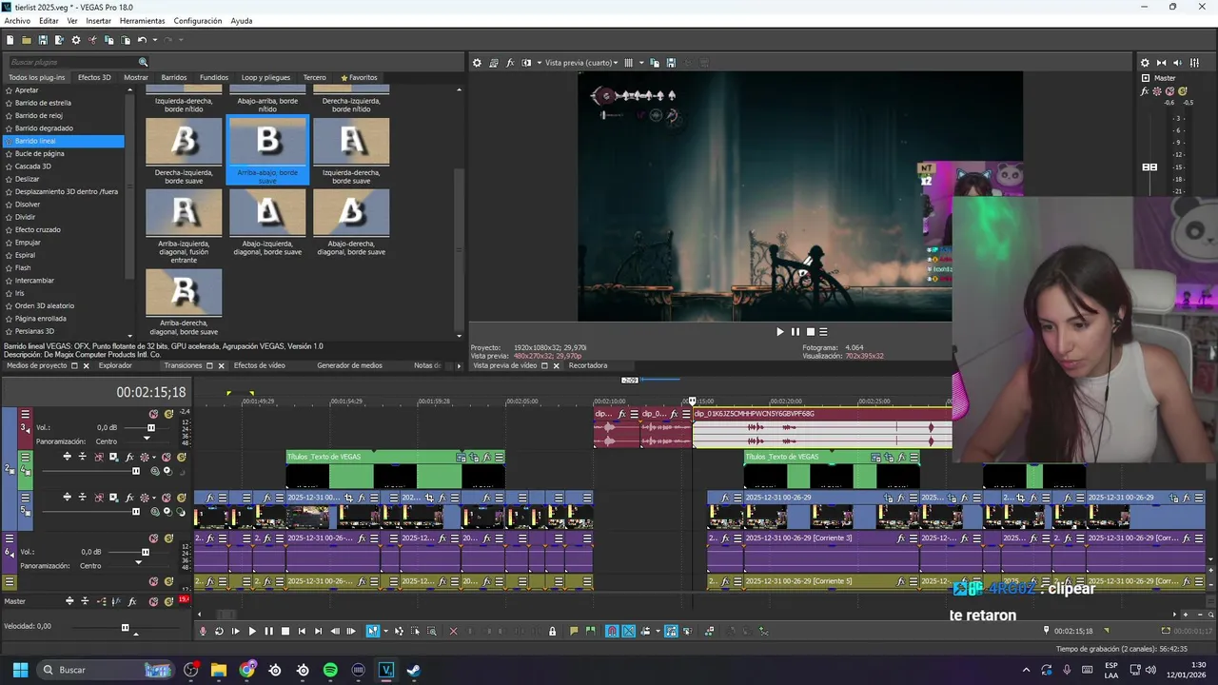1218x685 pixels.
Task: Open Steam from Windows taskbar
Action: [x=413, y=670]
